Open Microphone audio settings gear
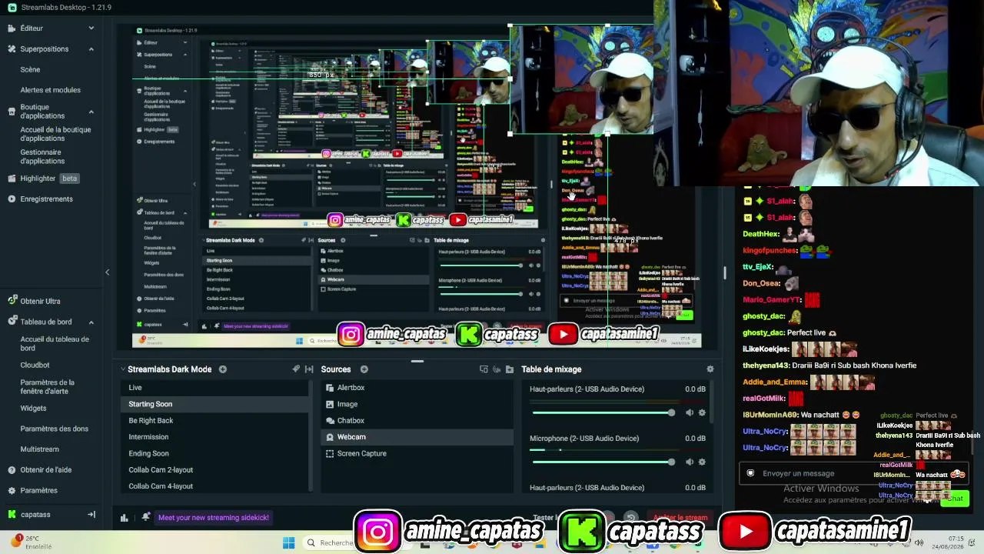The height and width of the screenshot is (554, 984). pyautogui.click(x=702, y=462)
